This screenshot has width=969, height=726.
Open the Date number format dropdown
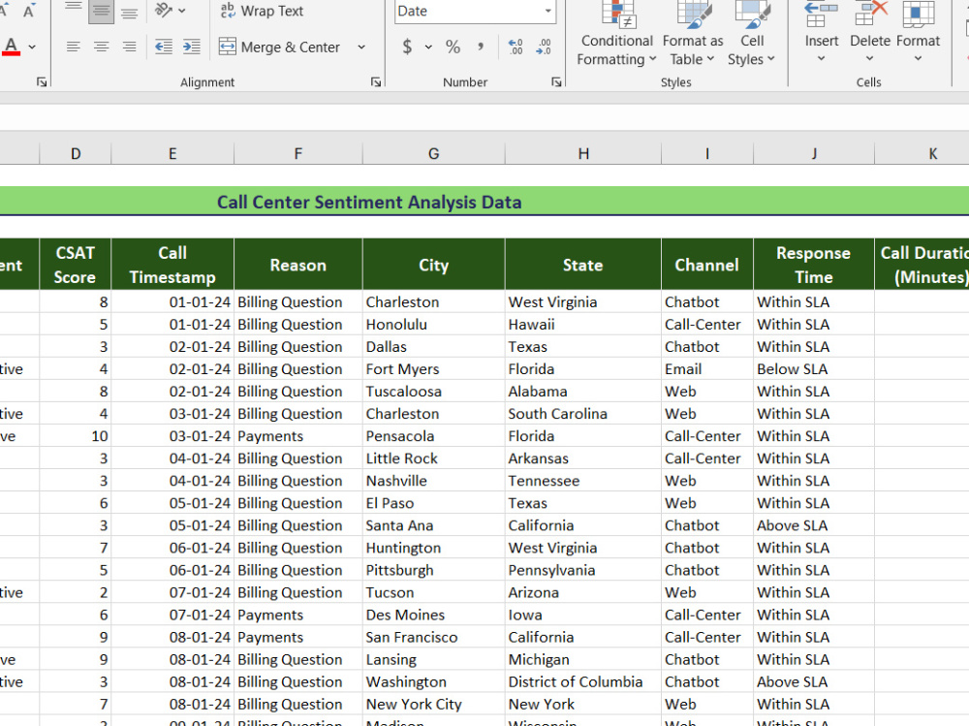pos(548,11)
